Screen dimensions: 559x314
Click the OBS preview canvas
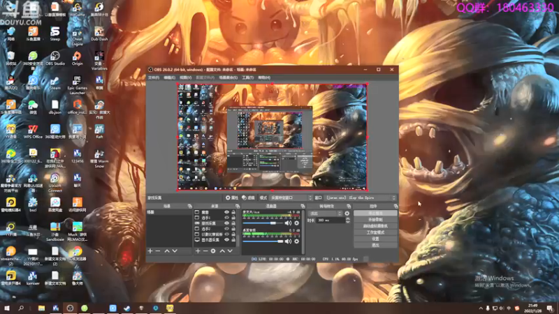[x=272, y=137]
